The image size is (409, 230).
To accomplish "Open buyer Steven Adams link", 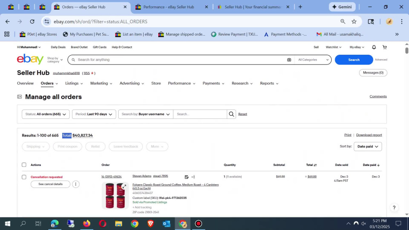I will pyautogui.click(x=142, y=176).
